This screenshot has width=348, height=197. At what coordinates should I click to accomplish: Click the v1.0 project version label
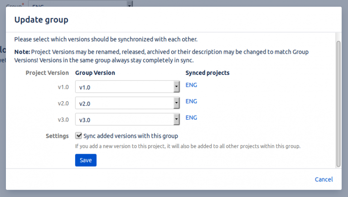[63, 87]
